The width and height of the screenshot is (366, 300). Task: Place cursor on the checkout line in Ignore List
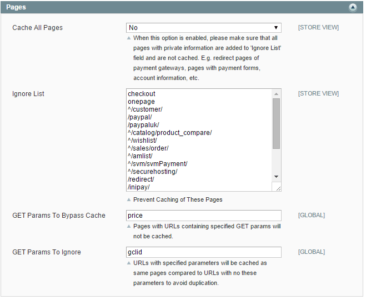142,94
